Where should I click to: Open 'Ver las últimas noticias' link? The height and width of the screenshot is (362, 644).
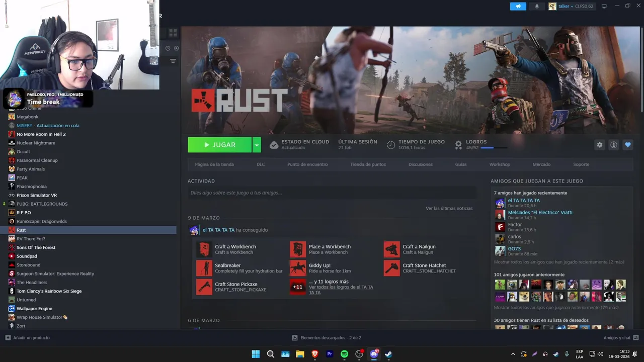click(x=449, y=208)
